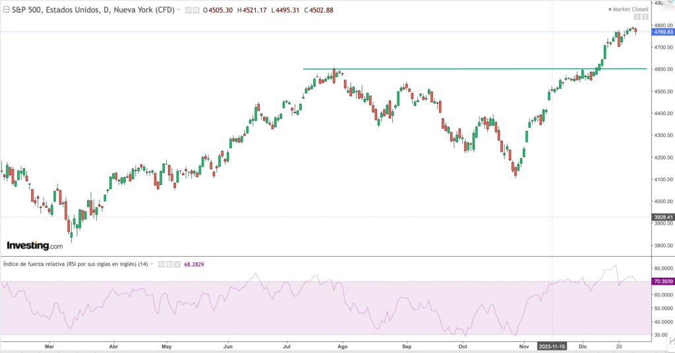This screenshot has width=675, height=353.
Task: Click the 3928.41 price label on axis
Action: (662, 217)
